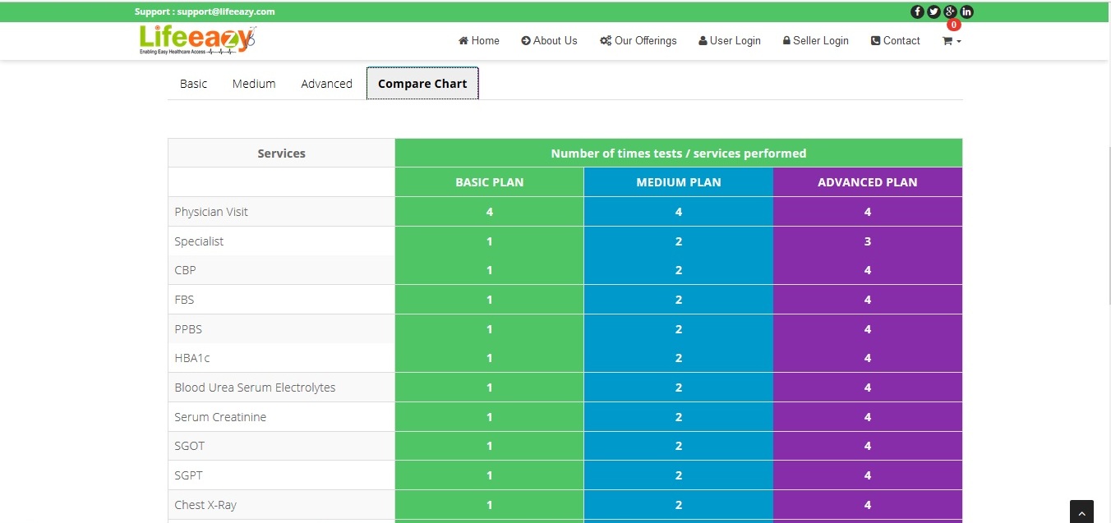Expand the cart dropdown caret
Viewport: 1111px width, 523px height.
(959, 42)
